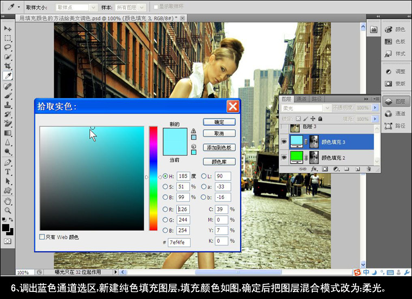The height and width of the screenshot is (299, 412).
Task: Switch to the 图层 tab
Action: [286, 99]
